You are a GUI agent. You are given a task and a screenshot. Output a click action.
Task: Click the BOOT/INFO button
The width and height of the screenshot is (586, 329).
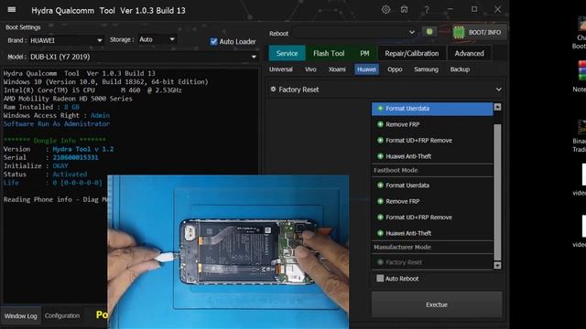click(x=480, y=33)
